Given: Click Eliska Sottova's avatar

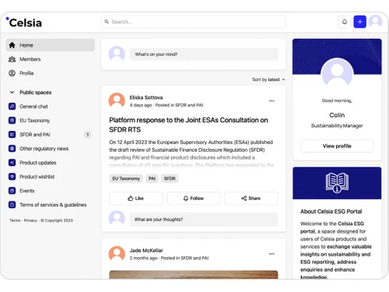Looking at the screenshot, I should coord(117,100).
